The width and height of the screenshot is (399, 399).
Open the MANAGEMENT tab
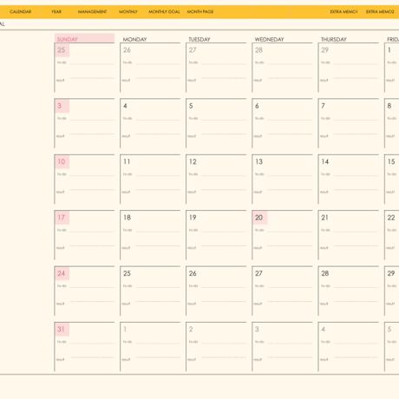tap(92, 12)
